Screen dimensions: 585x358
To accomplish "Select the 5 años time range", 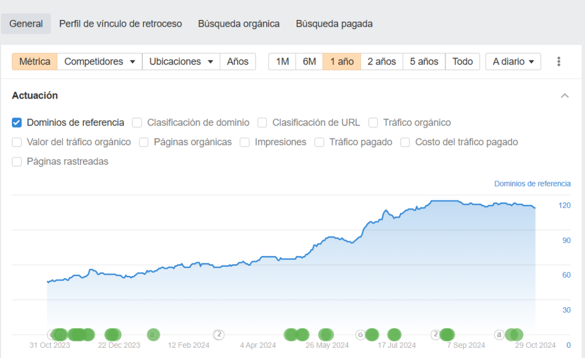I will click(424, 62).
